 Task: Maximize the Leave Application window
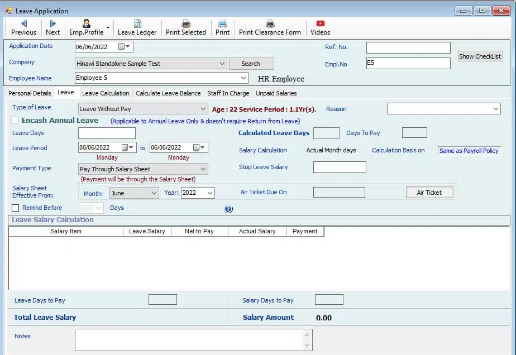[x=482, y=11]
